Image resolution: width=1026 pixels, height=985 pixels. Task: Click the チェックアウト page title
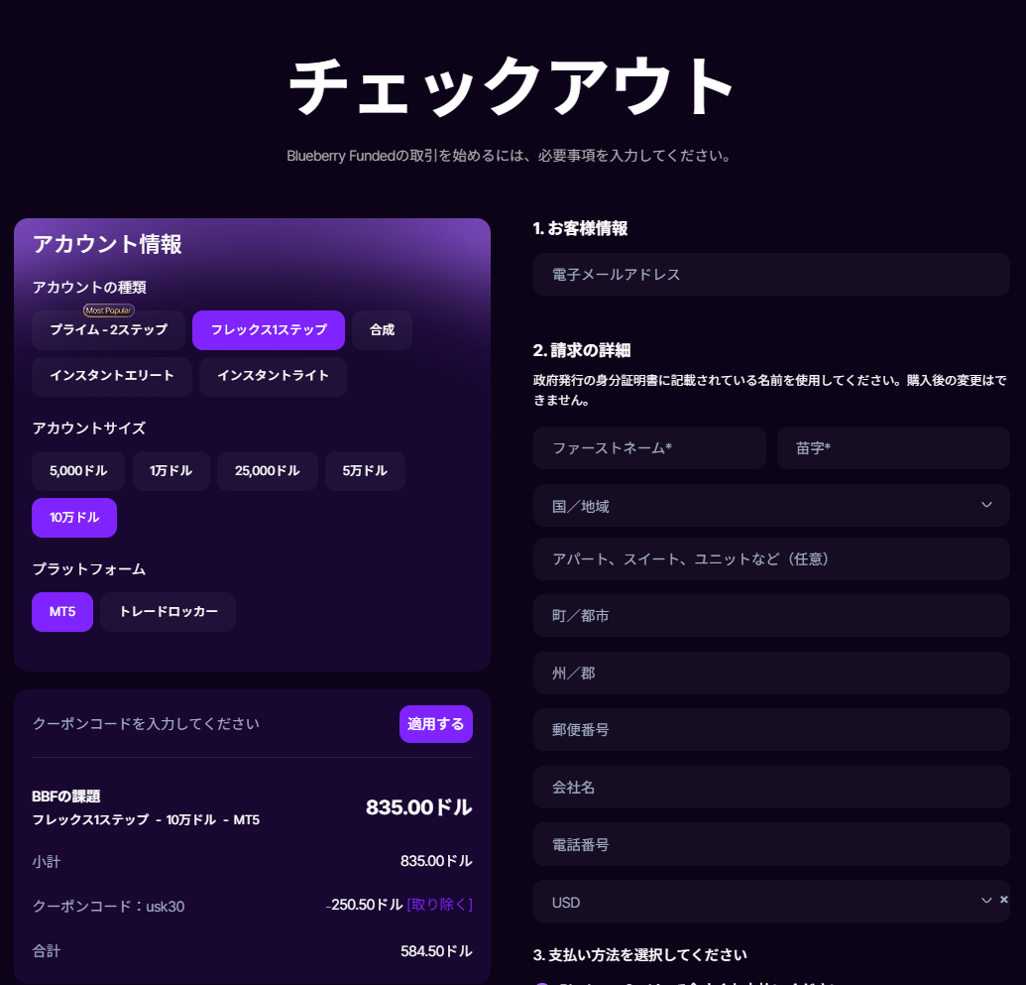pyautogui.click(x=512, y=85)
